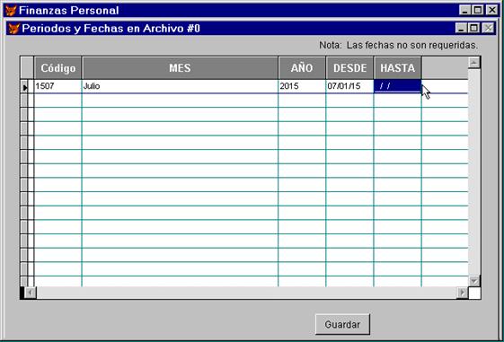Click the highlighted empty HASTA date cell
Screen dimensions: 504x342
398,86
